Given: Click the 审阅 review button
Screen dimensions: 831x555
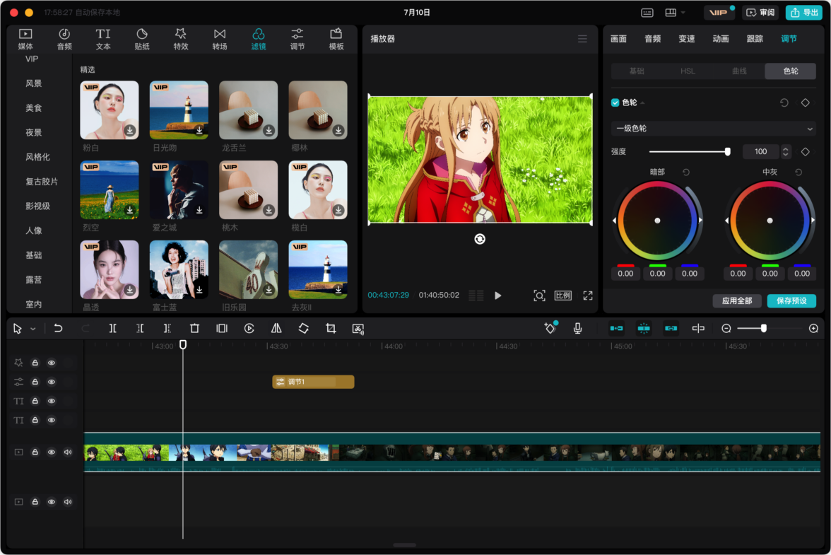Looking at the screenshot, I should (x=760, y=12).
